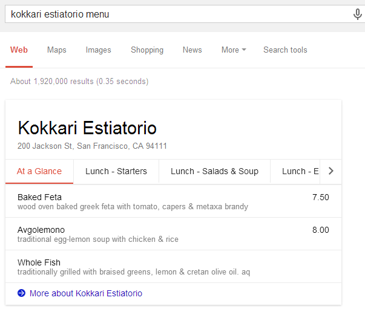
Task: Select the Whole Fish menu item
Action: click(174, 267)
